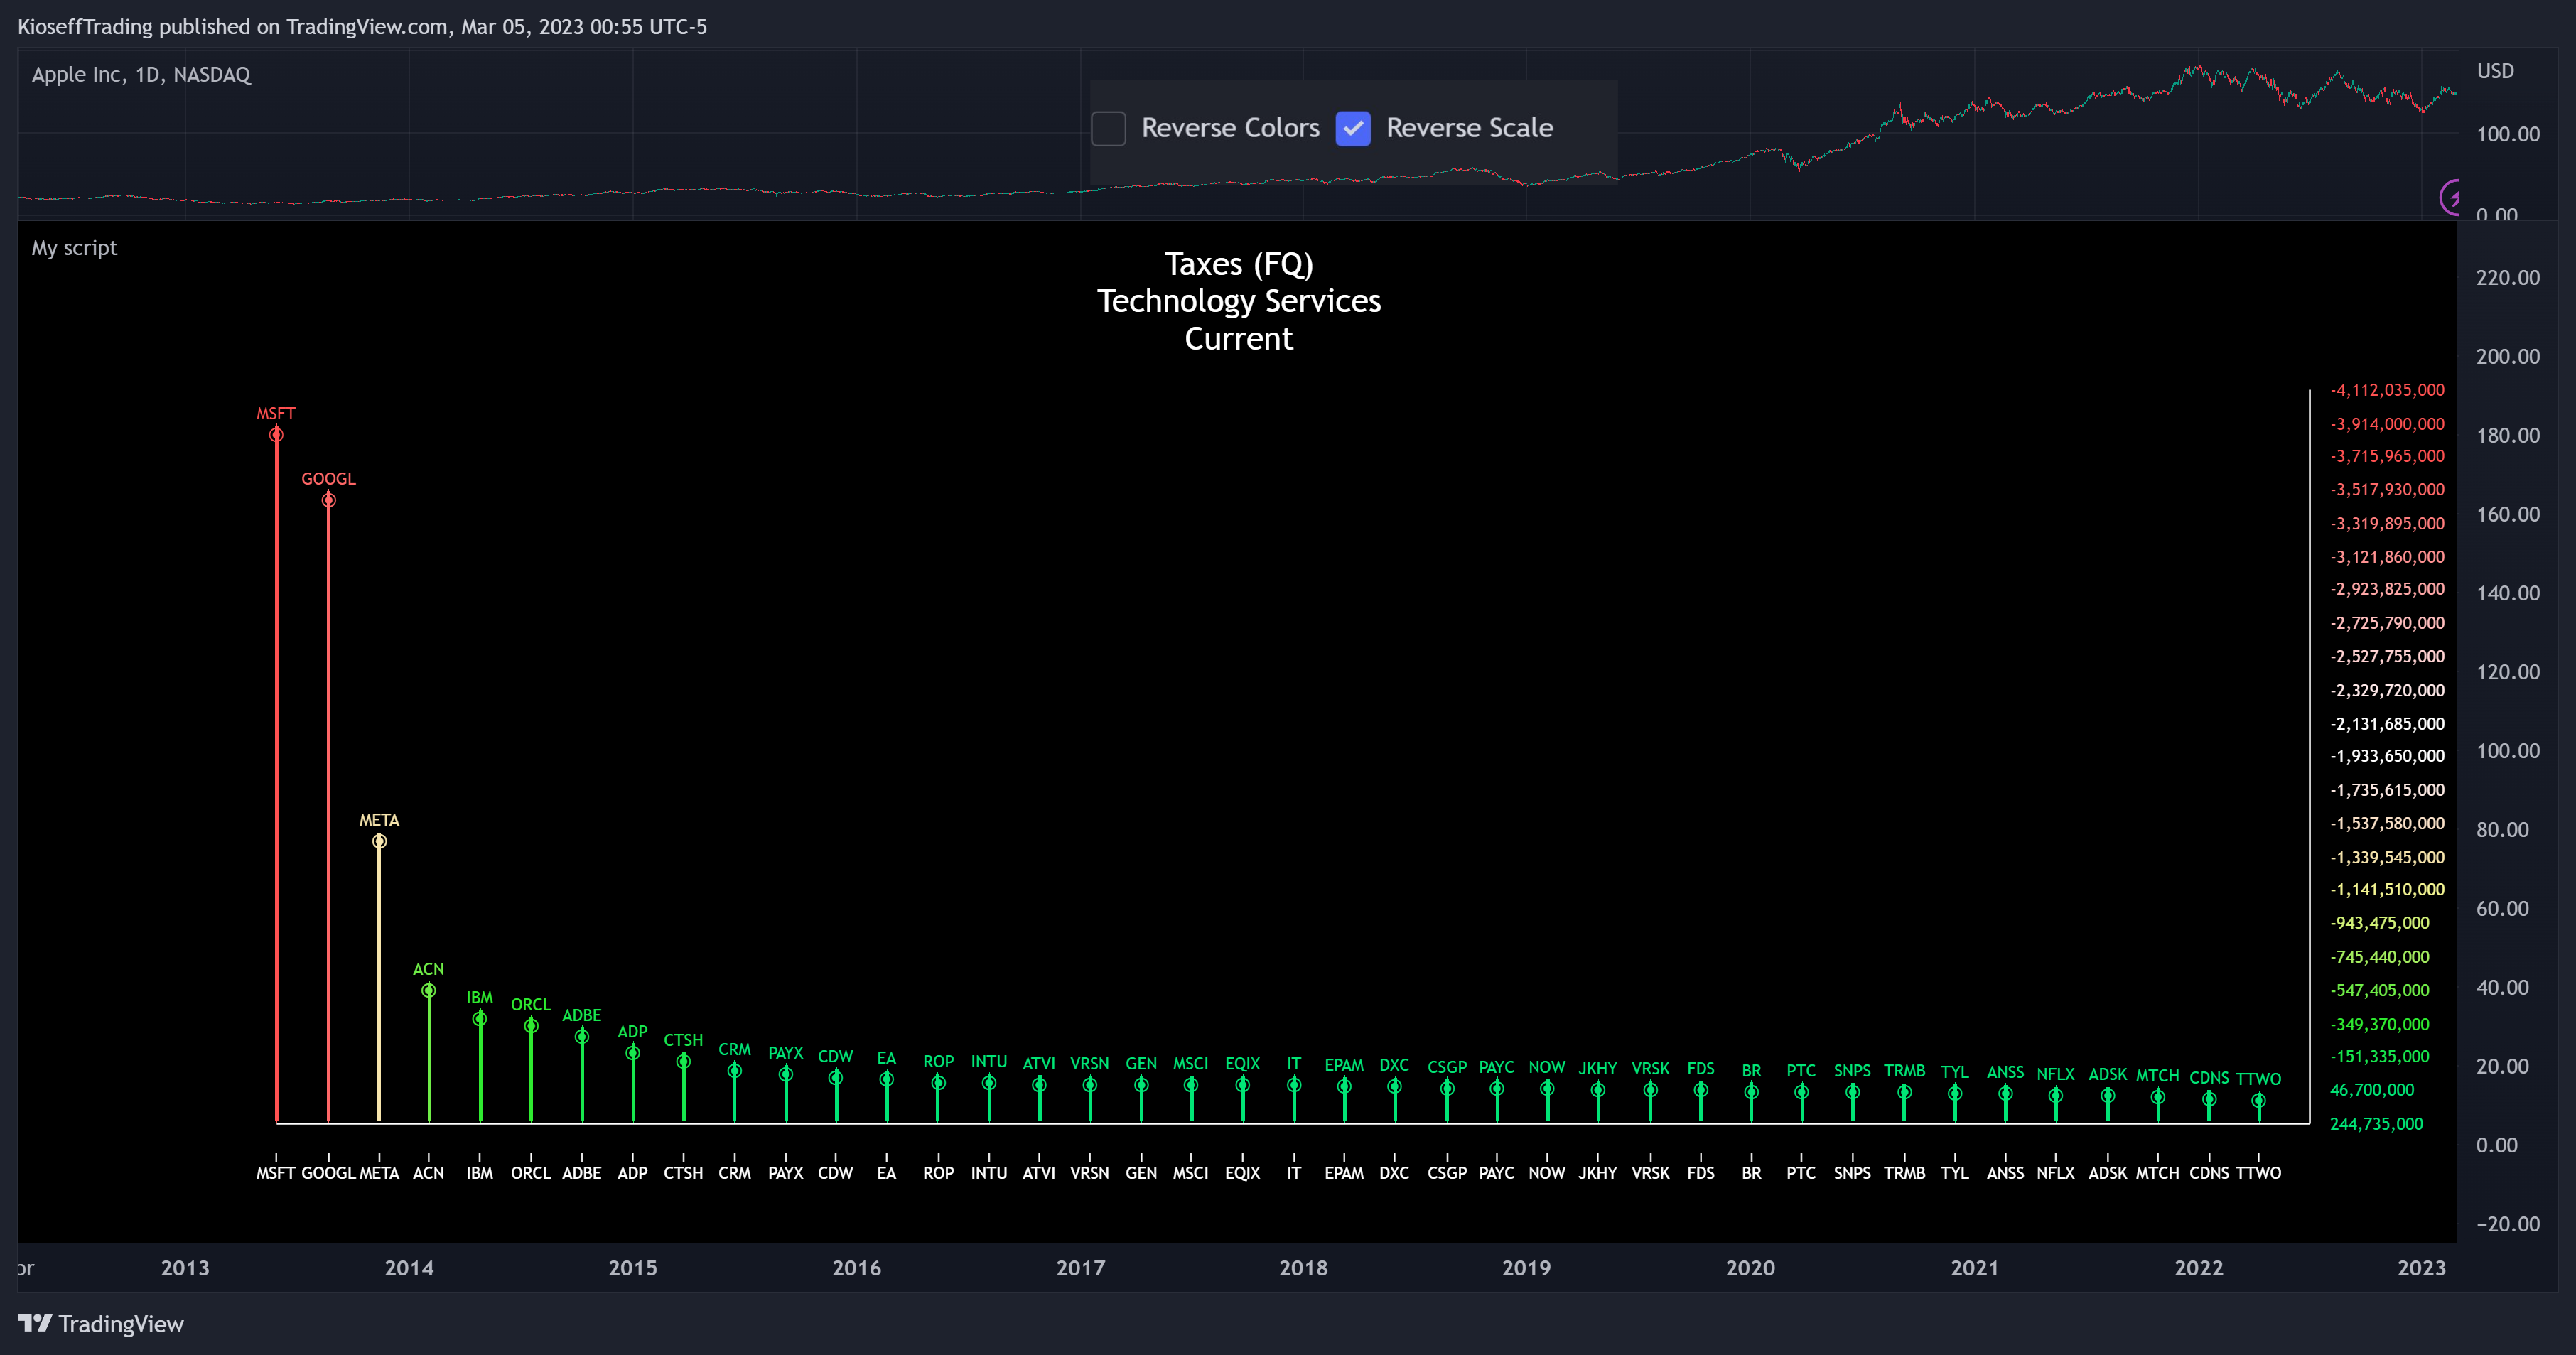Click the TRMB ticker on the x-axis
Image resolution: width=2576 pixels, height=1355 pixels.
tap(1905, 1173)
